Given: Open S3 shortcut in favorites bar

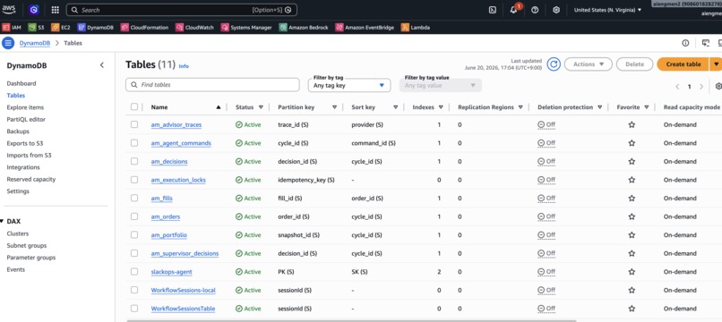Looking at the screenshot, I should [x=37, y=28].
